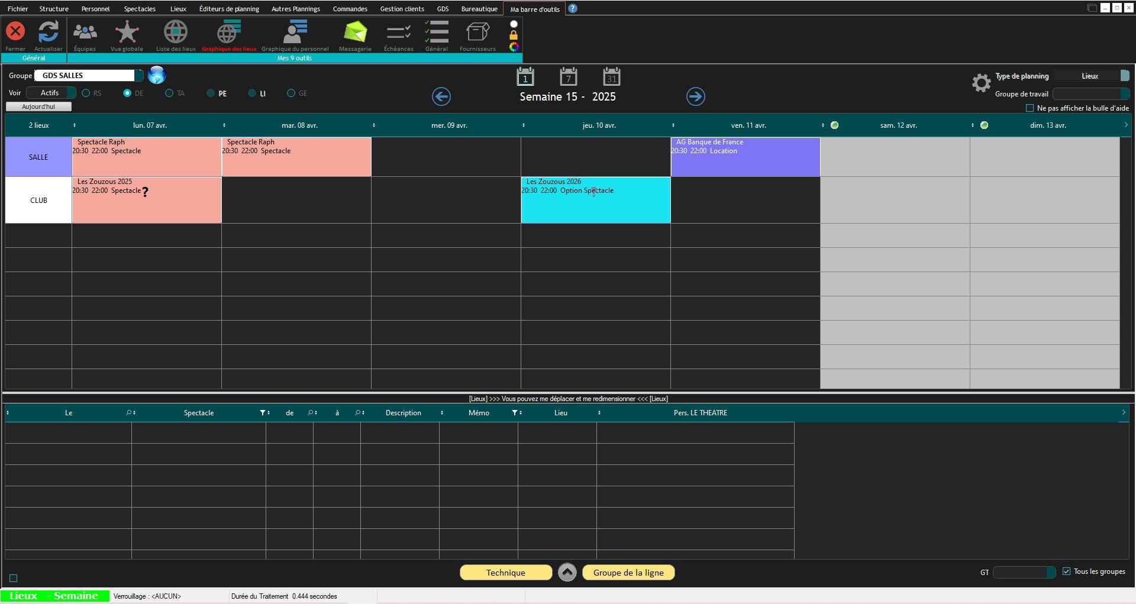
Task: Click the Actualiser refresh icon
Action: (48, 32)
